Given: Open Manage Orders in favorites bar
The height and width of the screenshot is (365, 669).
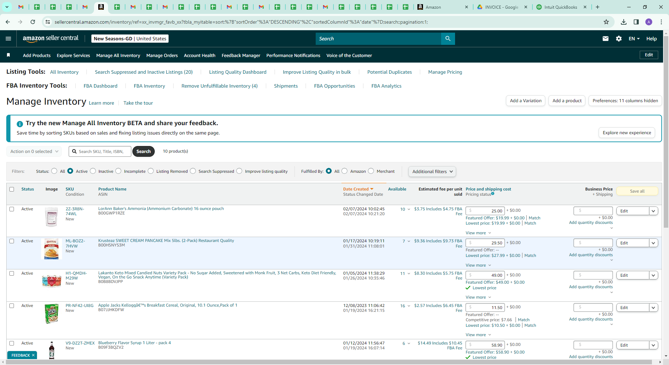Looking at the screenshot, I should (x=162, y=55).
